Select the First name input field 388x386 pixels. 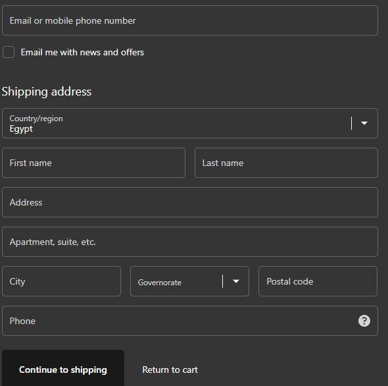(x=93, y=163)
